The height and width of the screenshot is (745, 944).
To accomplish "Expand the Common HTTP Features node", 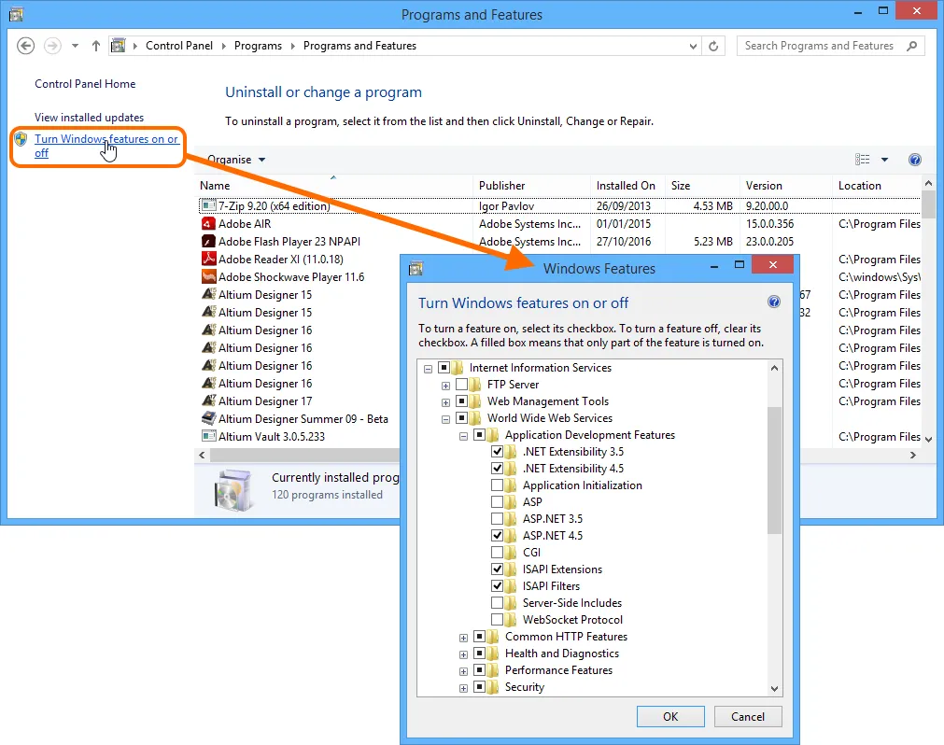I will point(463,638).
